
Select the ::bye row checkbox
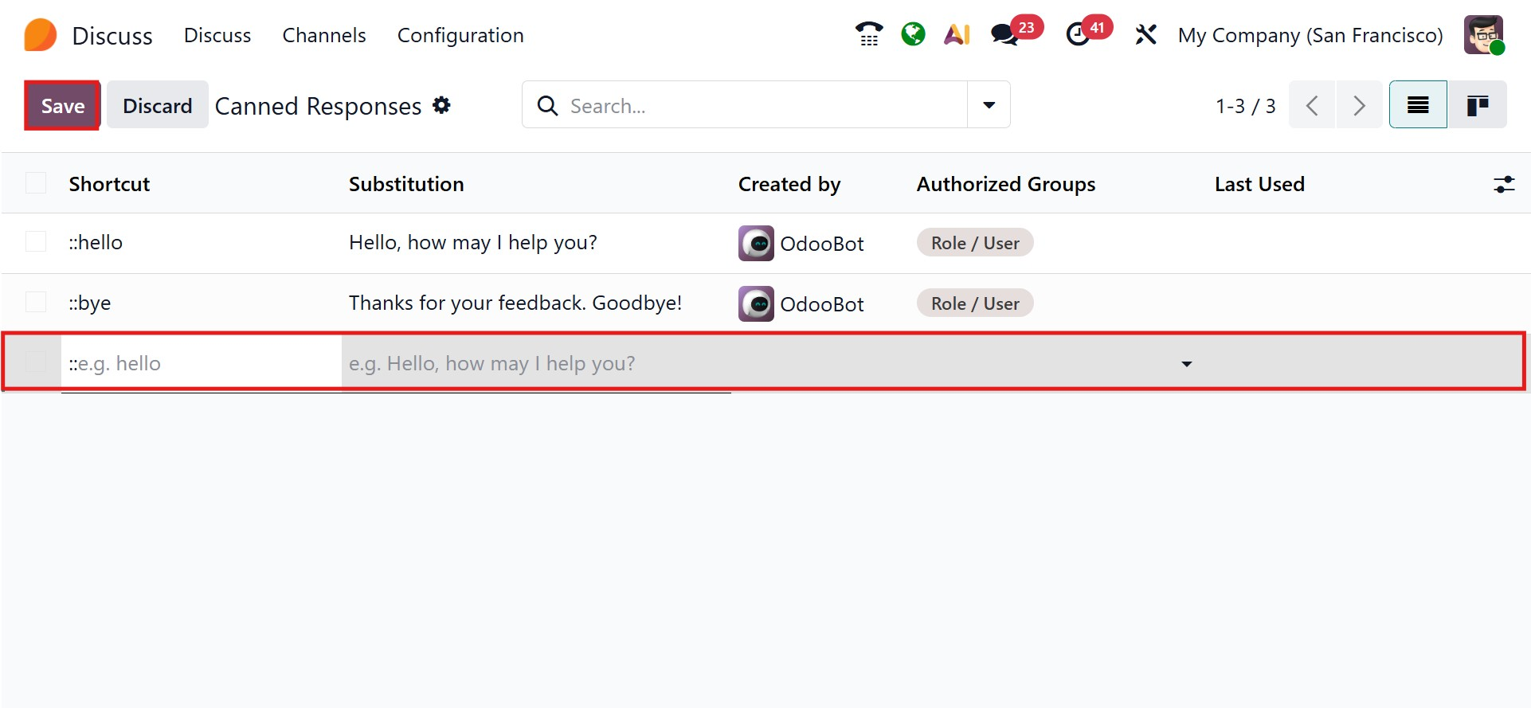[36, 303]
